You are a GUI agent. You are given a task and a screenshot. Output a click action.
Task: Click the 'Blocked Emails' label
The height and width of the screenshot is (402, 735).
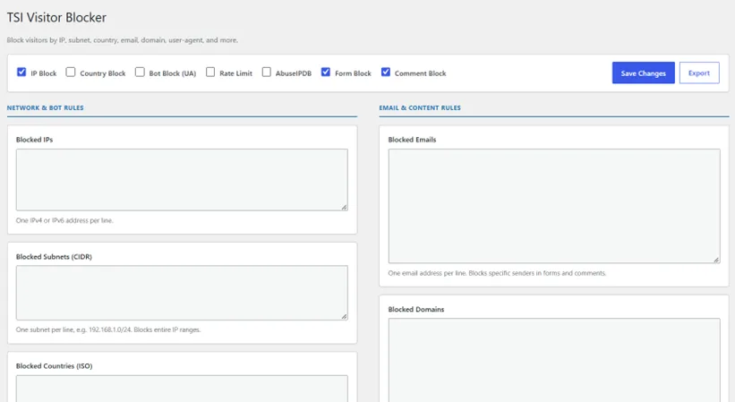pos(412,140)
